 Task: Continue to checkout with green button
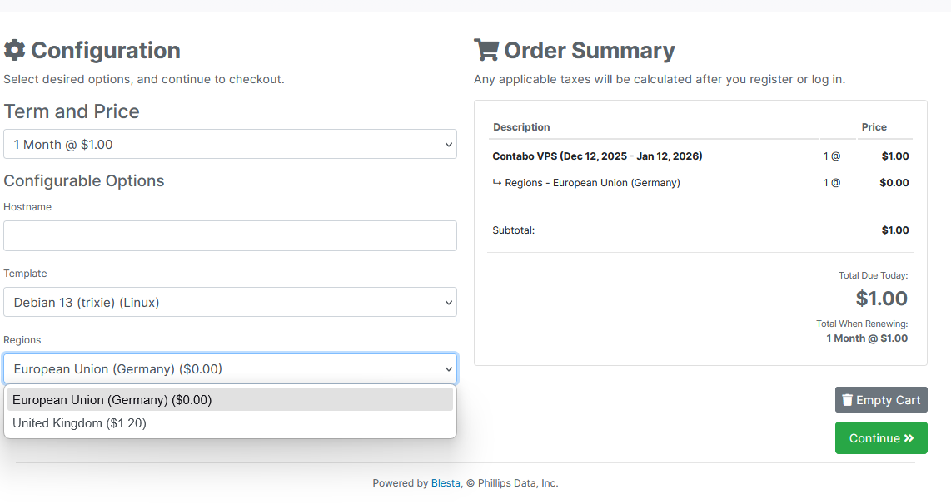[880, 438]
